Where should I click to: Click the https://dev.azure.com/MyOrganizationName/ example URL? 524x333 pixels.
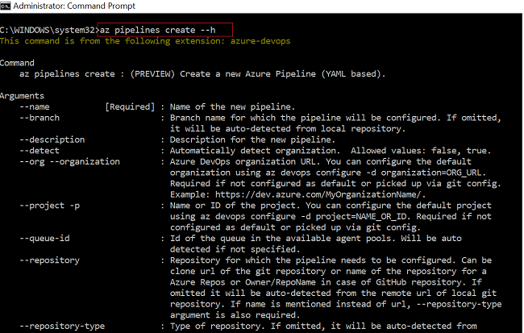(321, 194)
